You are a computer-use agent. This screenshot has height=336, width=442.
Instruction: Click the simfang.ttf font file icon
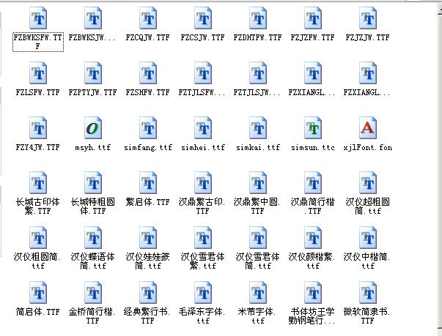click(148, 128)
